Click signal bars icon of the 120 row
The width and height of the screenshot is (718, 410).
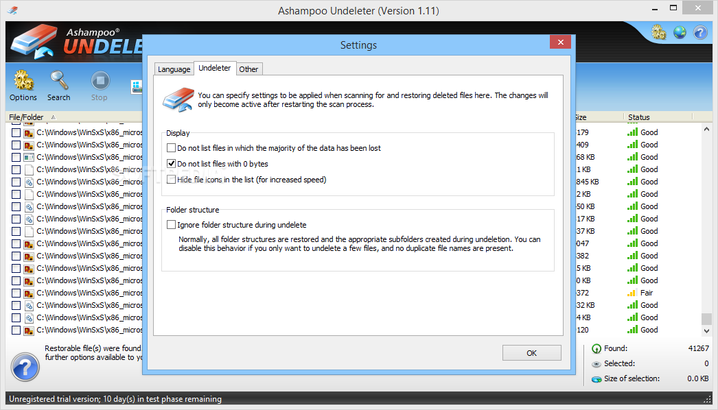[632, 330]
